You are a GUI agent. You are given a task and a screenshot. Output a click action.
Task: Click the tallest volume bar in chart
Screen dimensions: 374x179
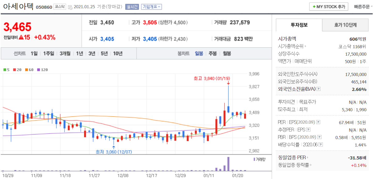[228, 164]
